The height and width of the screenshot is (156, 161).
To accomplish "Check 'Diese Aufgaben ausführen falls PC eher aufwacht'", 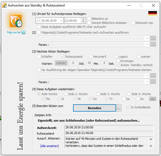I will (x=39, y=27).
